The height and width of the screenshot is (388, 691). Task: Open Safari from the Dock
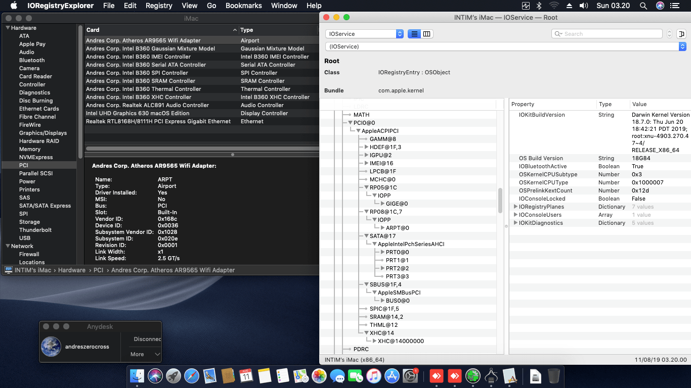[192, 376]
